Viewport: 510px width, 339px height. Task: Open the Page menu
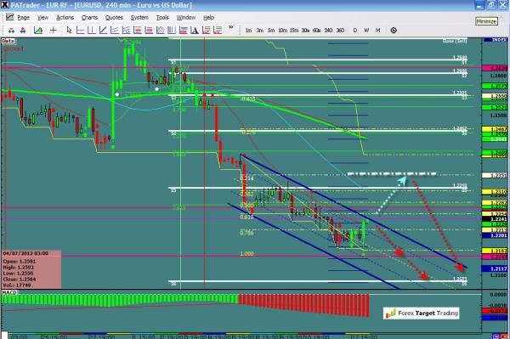[x=23, y=18]
